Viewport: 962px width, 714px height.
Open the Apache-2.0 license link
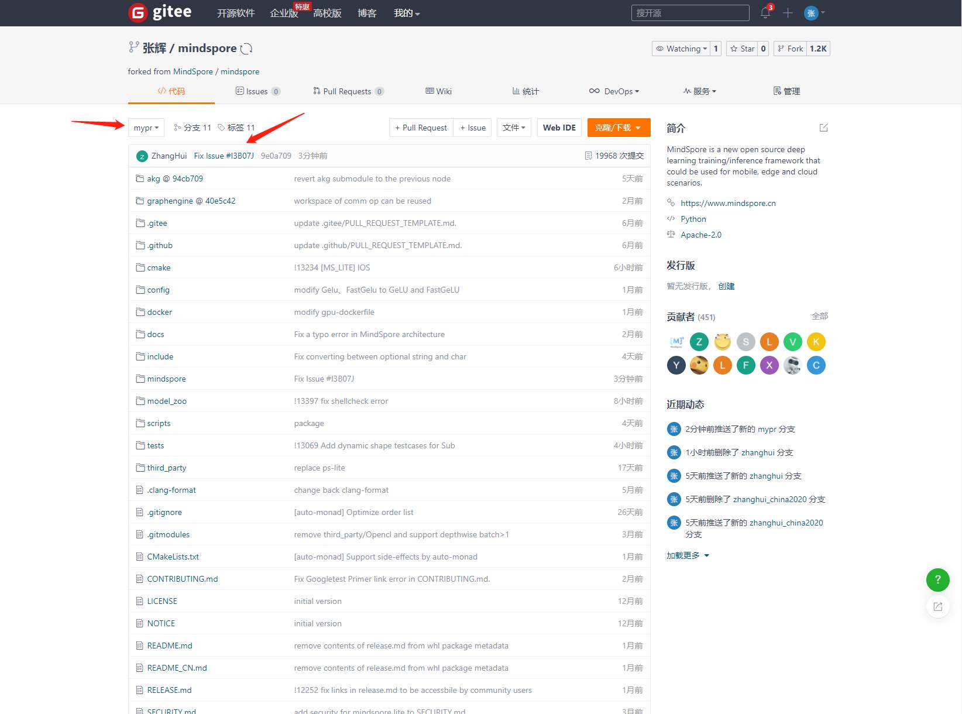pos(701,235)
